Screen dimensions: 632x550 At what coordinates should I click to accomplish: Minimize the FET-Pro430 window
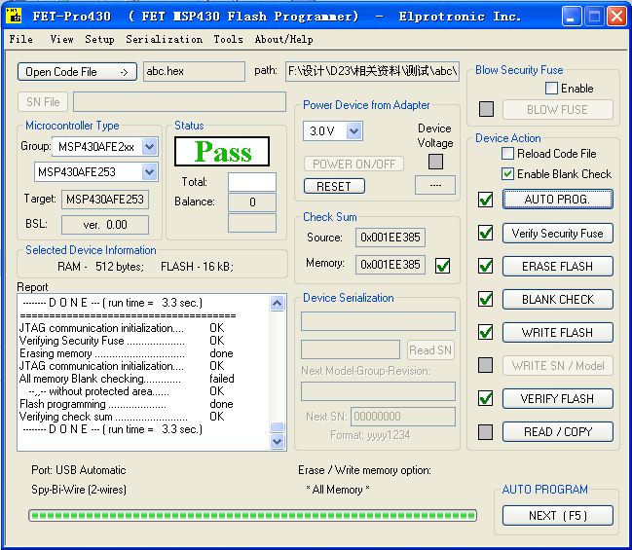(x=572, y=17)
